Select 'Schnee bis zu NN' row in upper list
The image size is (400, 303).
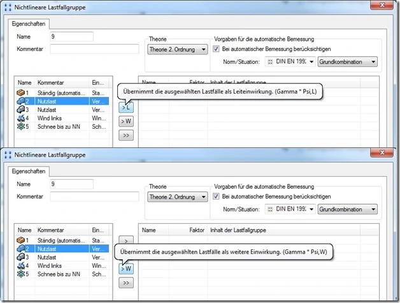(x=62, y=126)
